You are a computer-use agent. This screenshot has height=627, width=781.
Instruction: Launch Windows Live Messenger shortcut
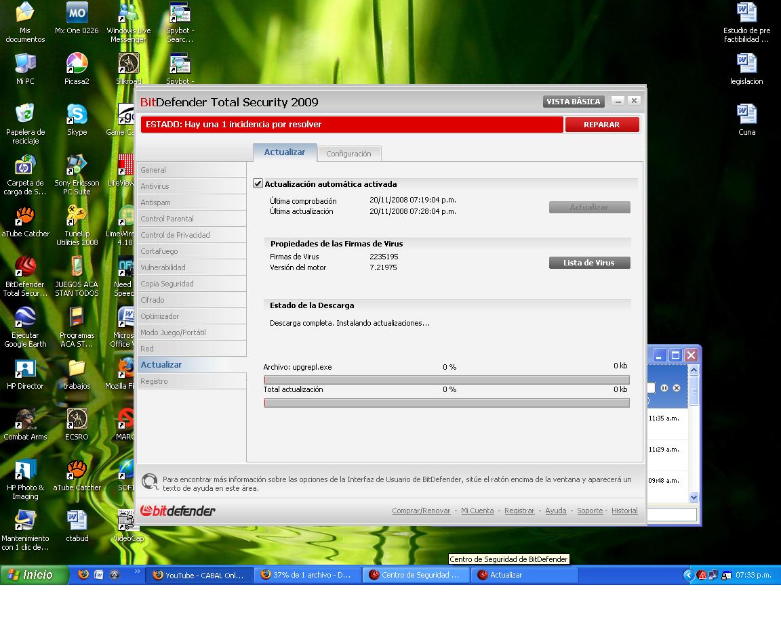[x=129, y=23]
